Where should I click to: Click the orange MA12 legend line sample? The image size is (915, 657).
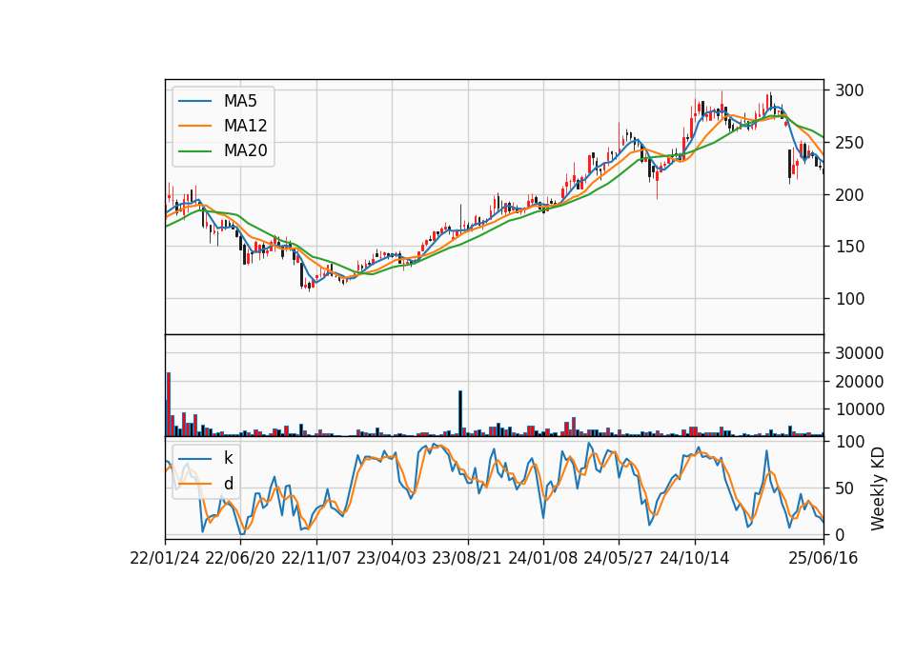(x=194, y=126)
